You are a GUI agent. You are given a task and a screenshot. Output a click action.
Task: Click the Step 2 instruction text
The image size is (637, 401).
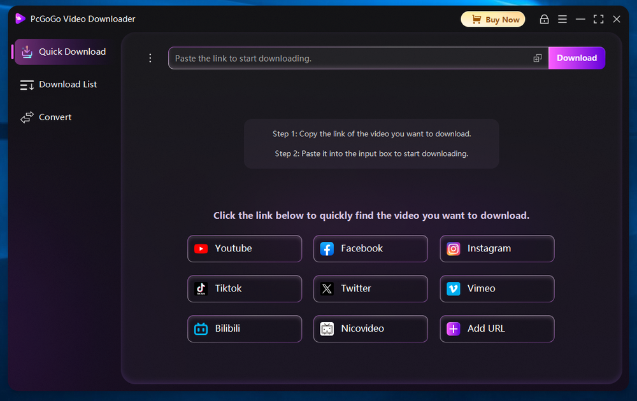372,154
